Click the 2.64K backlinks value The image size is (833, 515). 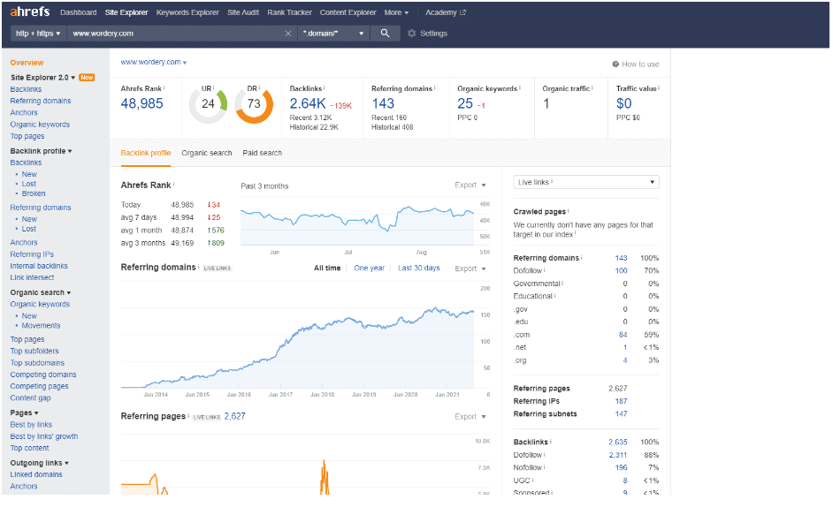308,103
